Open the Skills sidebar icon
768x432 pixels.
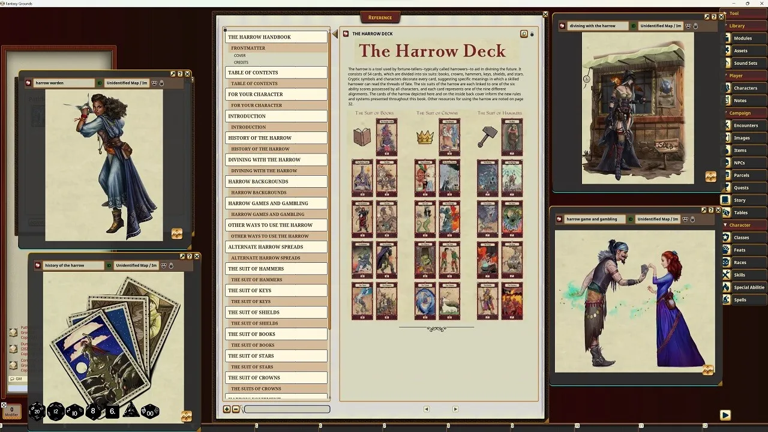point(726,275)
